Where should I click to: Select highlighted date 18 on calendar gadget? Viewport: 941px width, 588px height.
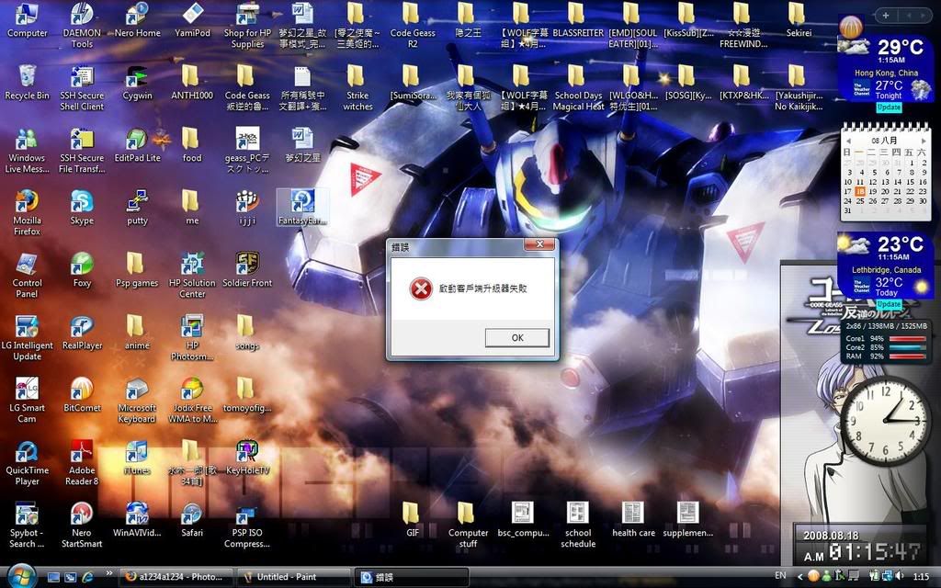coord(860,191)
